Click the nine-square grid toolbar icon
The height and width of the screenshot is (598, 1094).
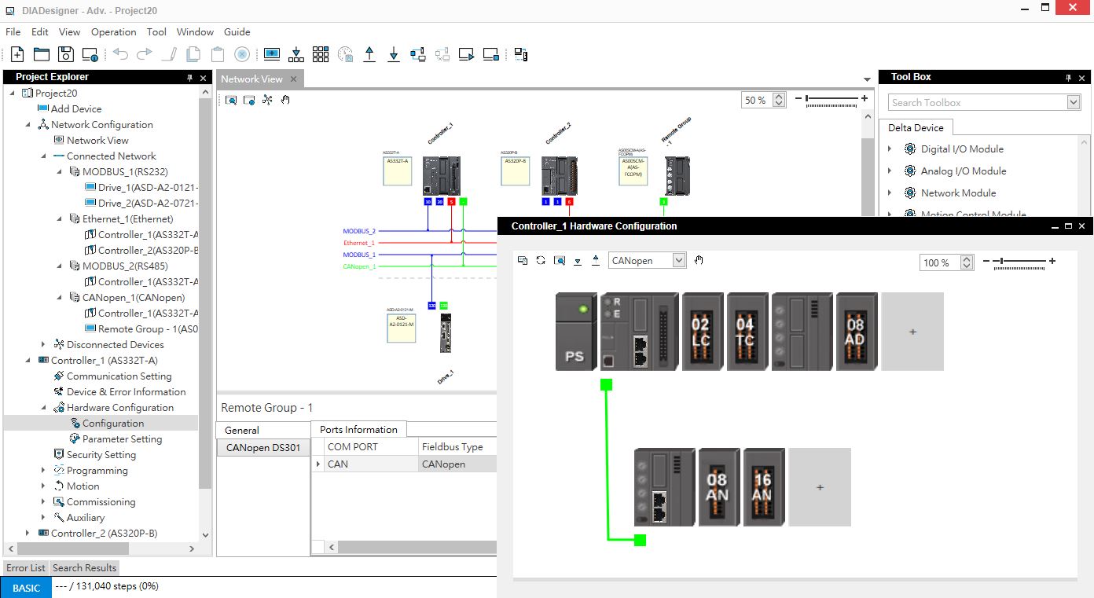(321, 54)
